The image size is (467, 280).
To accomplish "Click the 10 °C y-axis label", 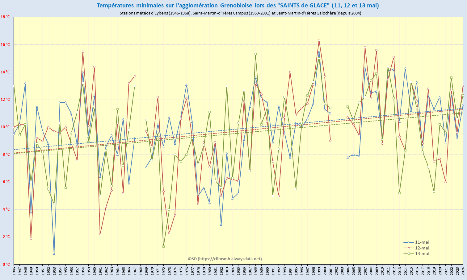I will pos(5,127).
